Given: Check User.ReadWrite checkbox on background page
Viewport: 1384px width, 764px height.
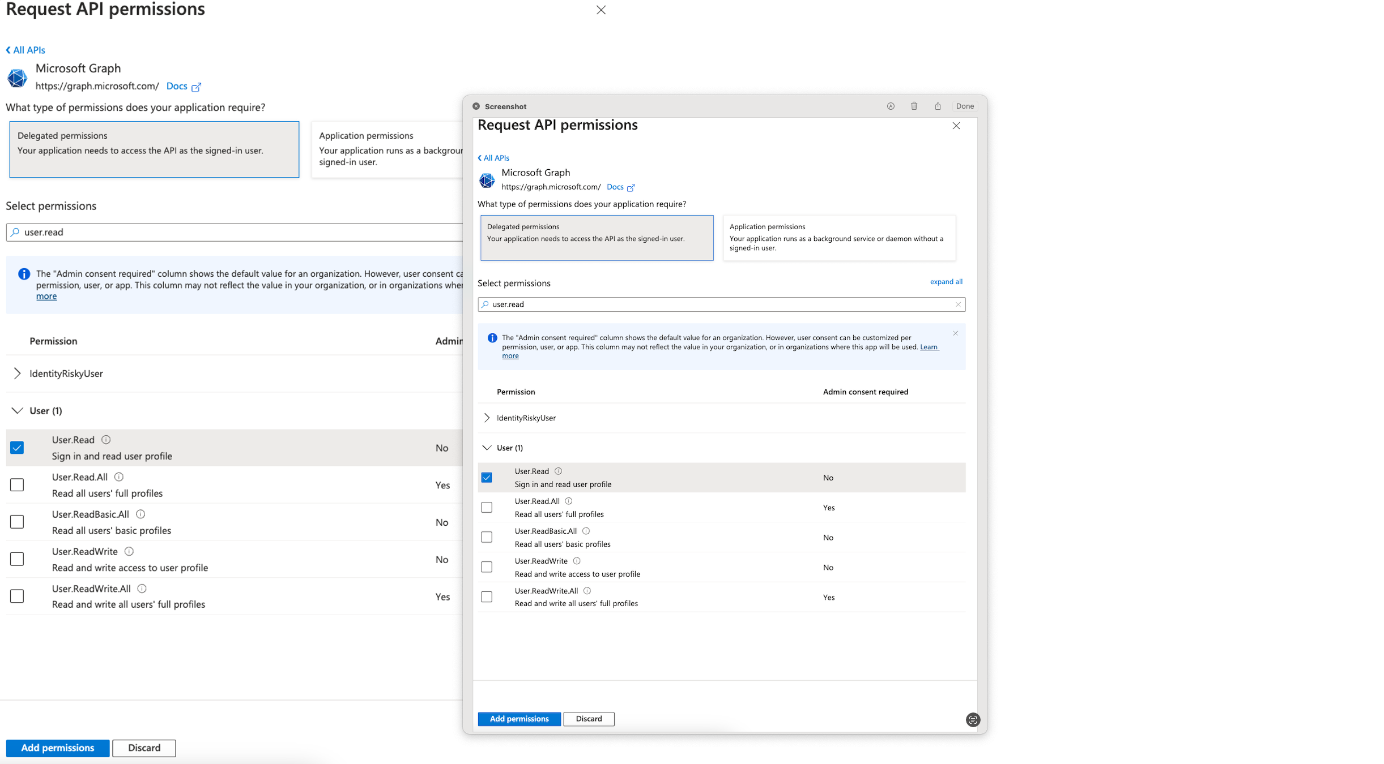Looking at the screenshot, I should (x=17, y=559).
